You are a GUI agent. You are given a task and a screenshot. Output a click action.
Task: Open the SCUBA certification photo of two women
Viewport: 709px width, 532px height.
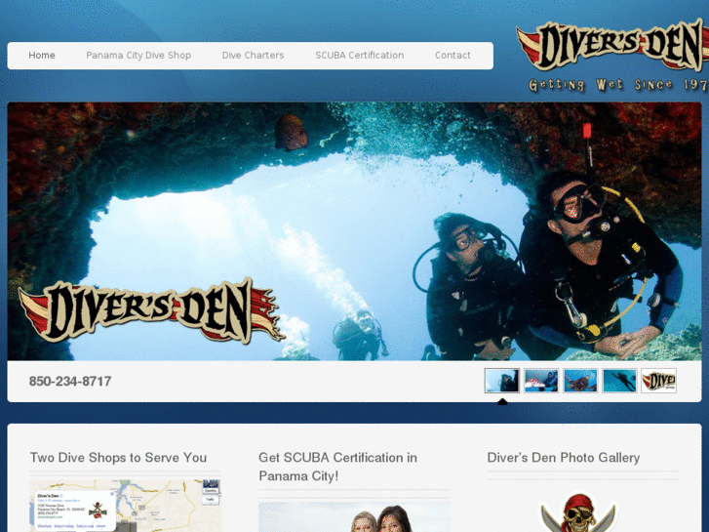coord(355,517)
